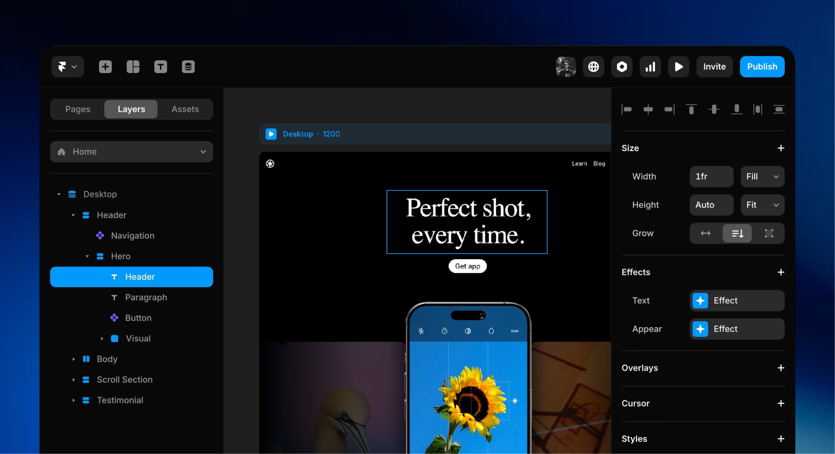Expand the Visual layer
The height and width of the screenshot is (454, 835).
click(102, 338)
